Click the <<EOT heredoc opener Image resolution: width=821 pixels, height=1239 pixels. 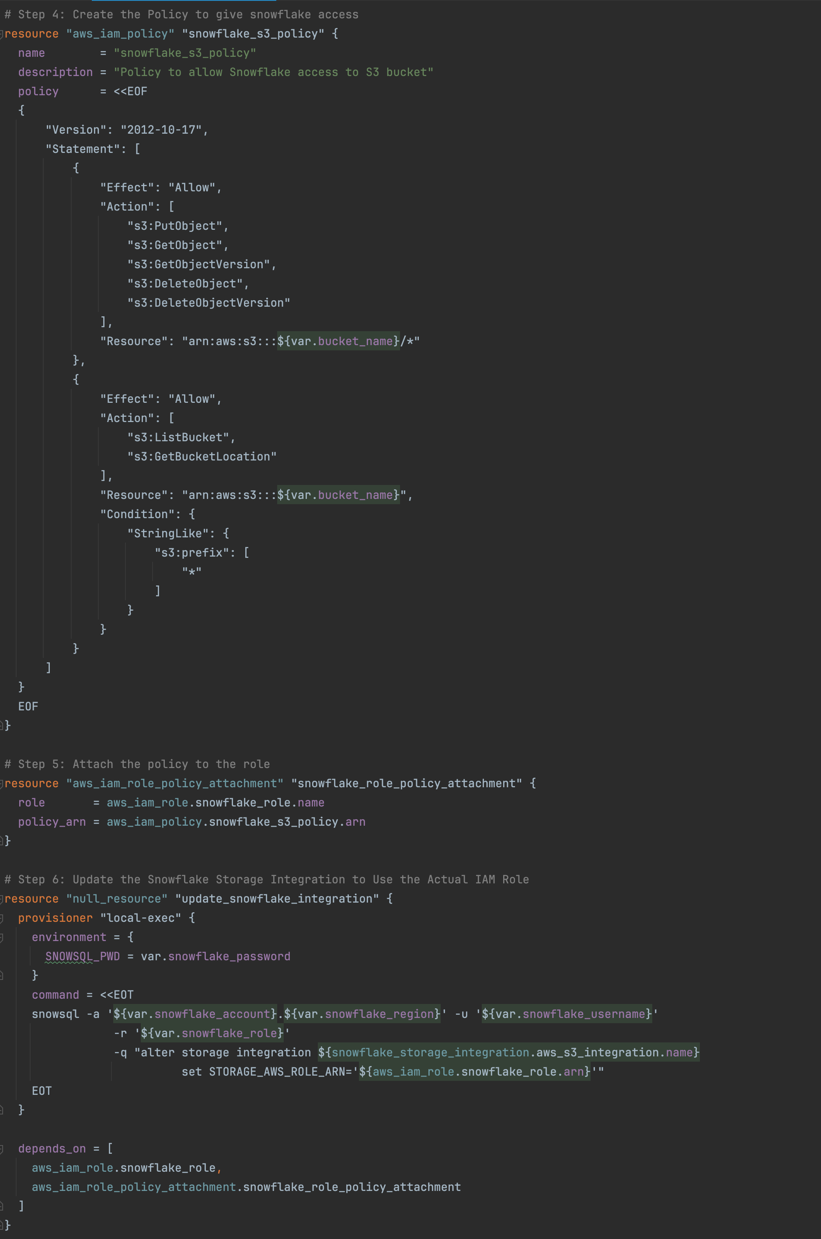pos(117,995)
